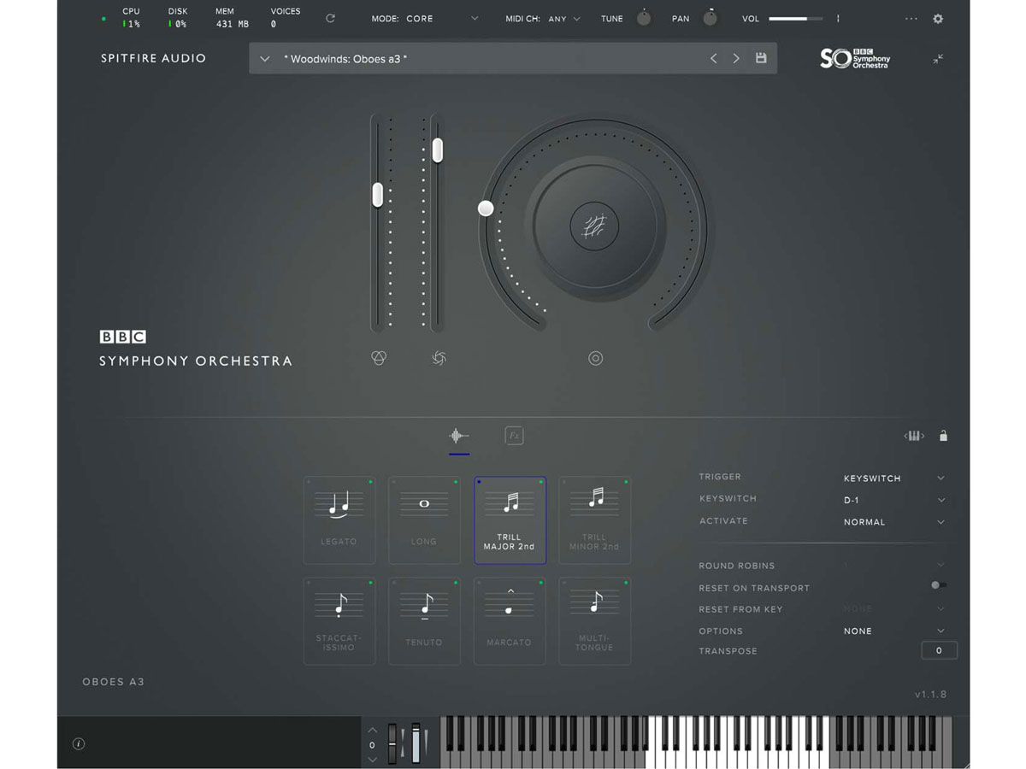Collapse the plugin view icon

point(938,59)
